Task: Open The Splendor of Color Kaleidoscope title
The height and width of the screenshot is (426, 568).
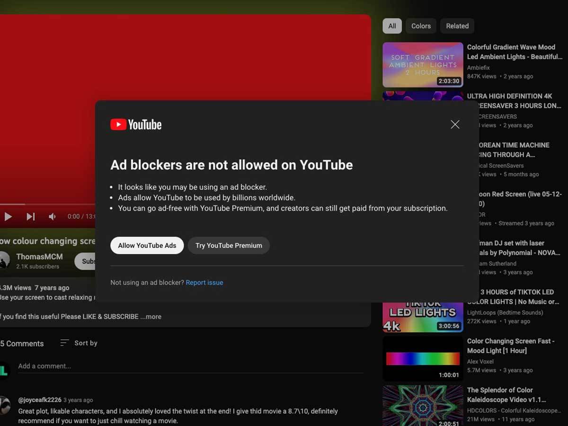Action: click(506, 395)
